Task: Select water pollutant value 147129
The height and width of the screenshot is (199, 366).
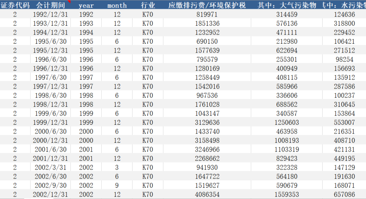Action: (x=344, y=167)
